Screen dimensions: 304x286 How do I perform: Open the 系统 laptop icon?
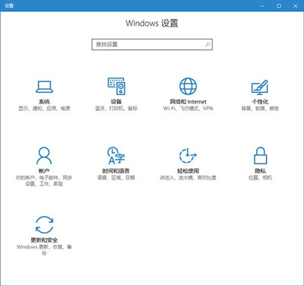click(44, 87)
